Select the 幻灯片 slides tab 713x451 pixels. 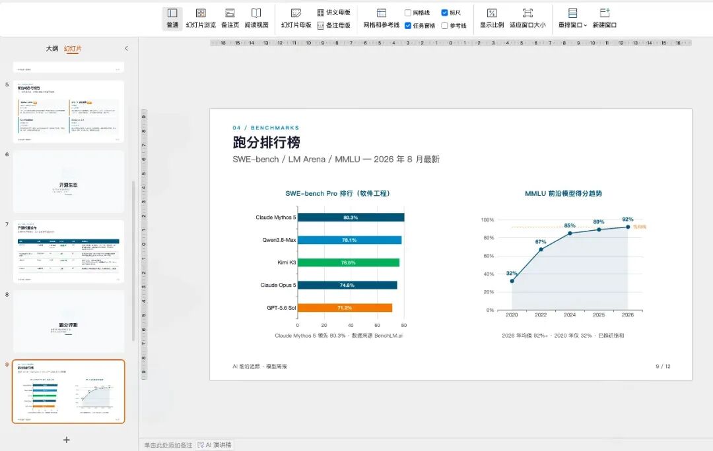pos(73,48)
